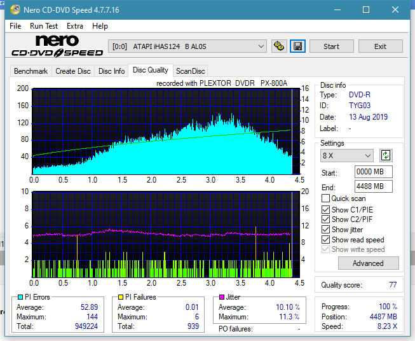Toggle Show C2/PIF checkbox
Image resolution: width=415 pixels, height=341 pixels.
click(x=325, y=219)
